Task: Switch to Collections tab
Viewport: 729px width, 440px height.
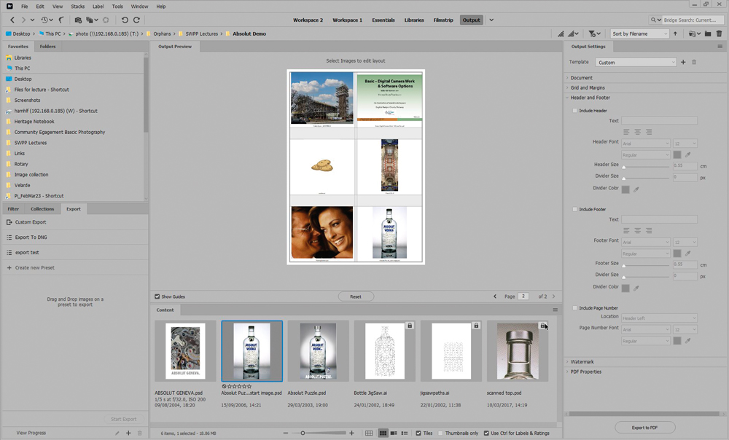Action: tap(42, 209)
